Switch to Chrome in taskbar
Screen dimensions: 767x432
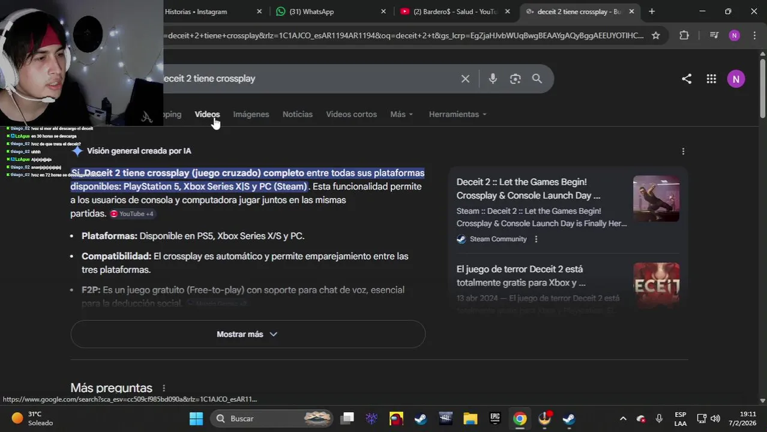click(520, 418)
